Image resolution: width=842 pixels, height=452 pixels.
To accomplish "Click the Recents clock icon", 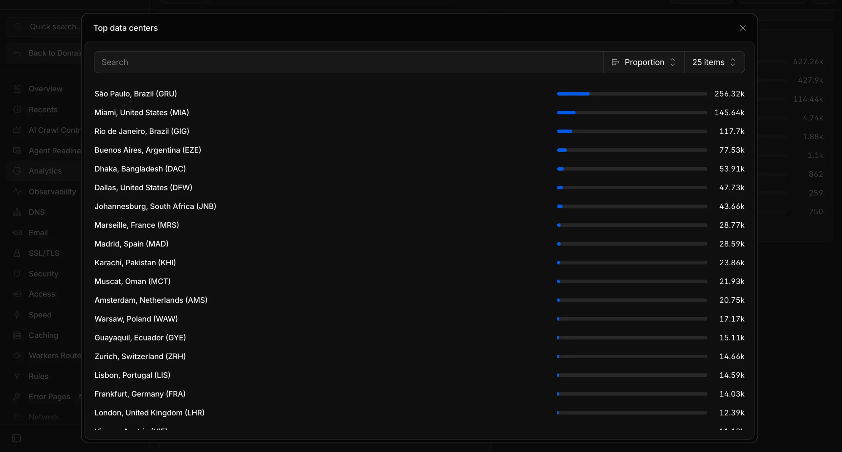I will click(x=17, y=109).
